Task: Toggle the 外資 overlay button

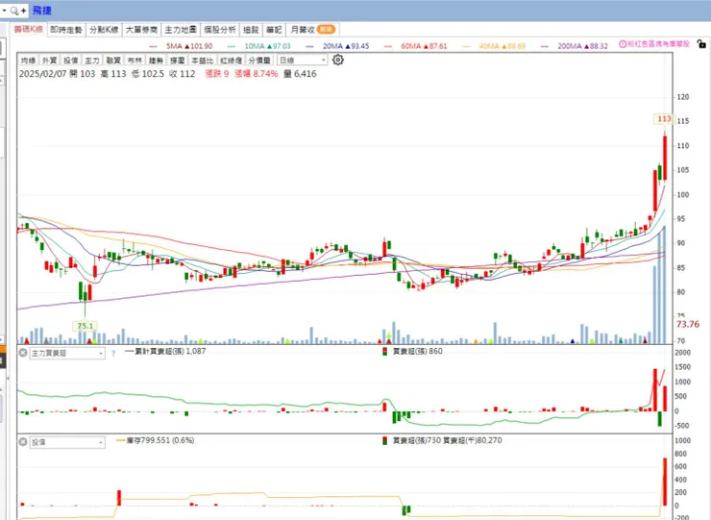Action: click(49, 61)
